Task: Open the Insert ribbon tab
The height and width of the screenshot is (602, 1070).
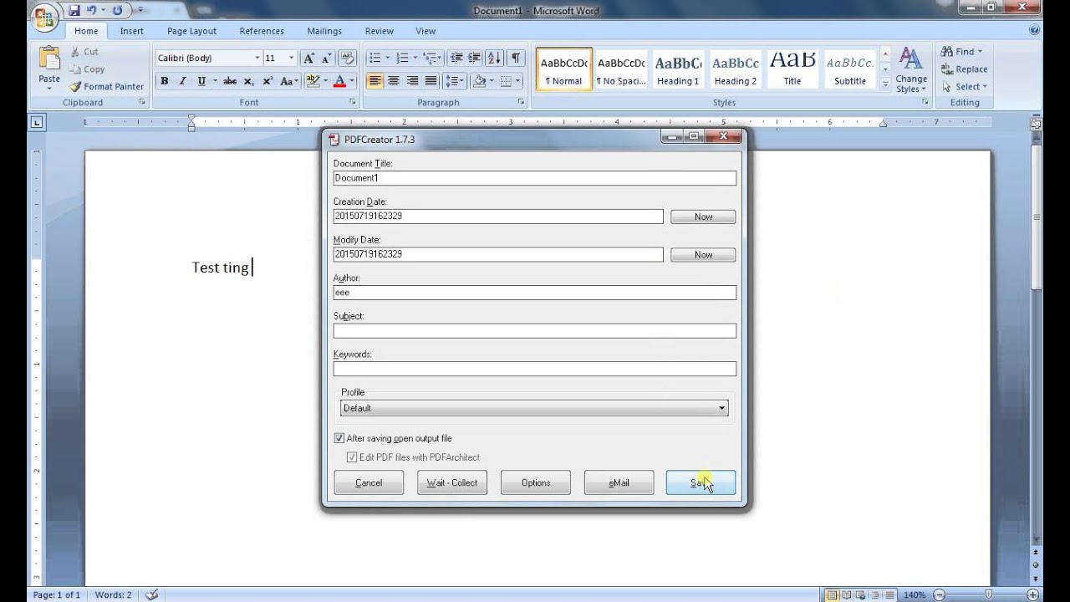Action: click(x=131, y=31)
